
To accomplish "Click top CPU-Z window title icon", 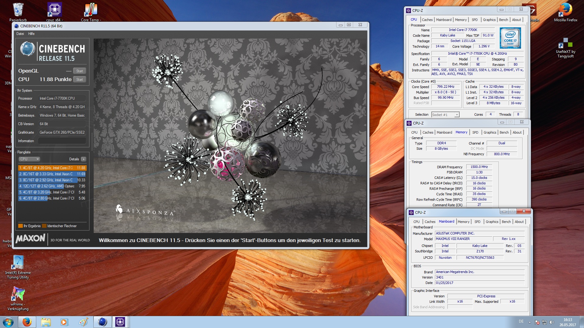I will [408, 10].
